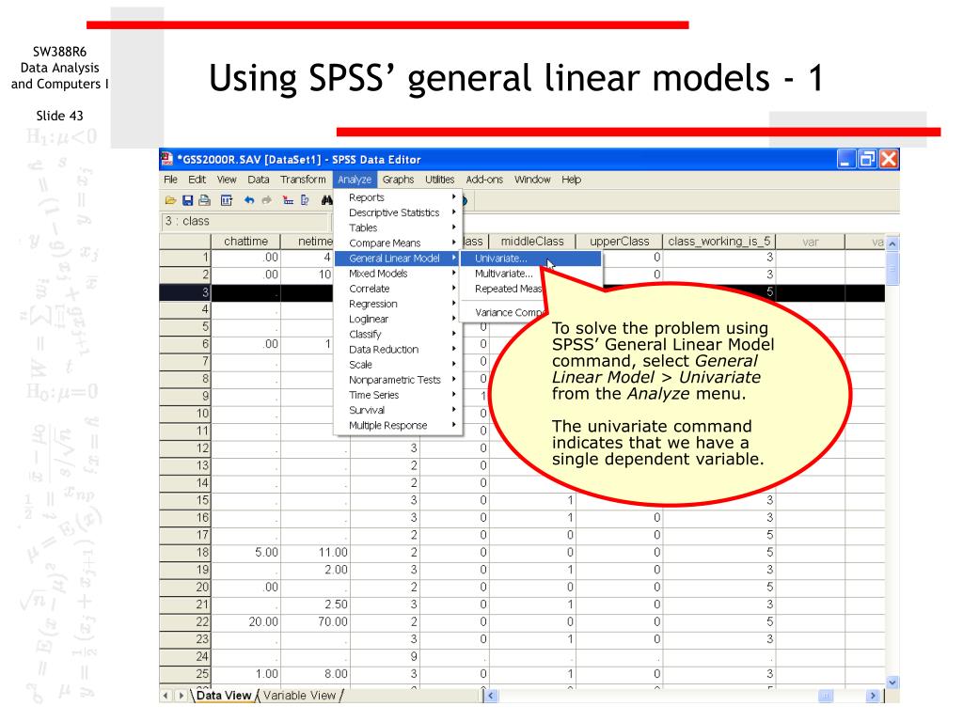This screenshot has width=963, height=722.
Task: Open the Help menu
Action: (571, 180)
